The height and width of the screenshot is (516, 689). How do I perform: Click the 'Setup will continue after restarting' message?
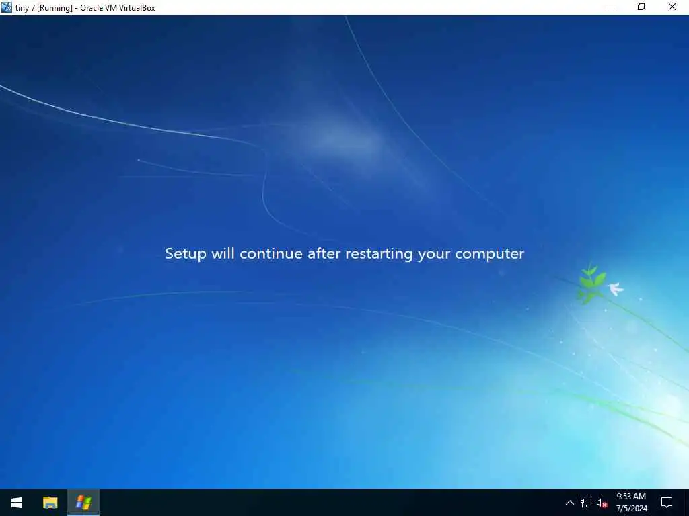[x=344, y=253]
